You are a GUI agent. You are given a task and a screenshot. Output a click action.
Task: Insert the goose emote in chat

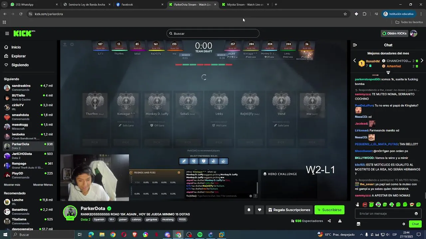click(358, 204)
